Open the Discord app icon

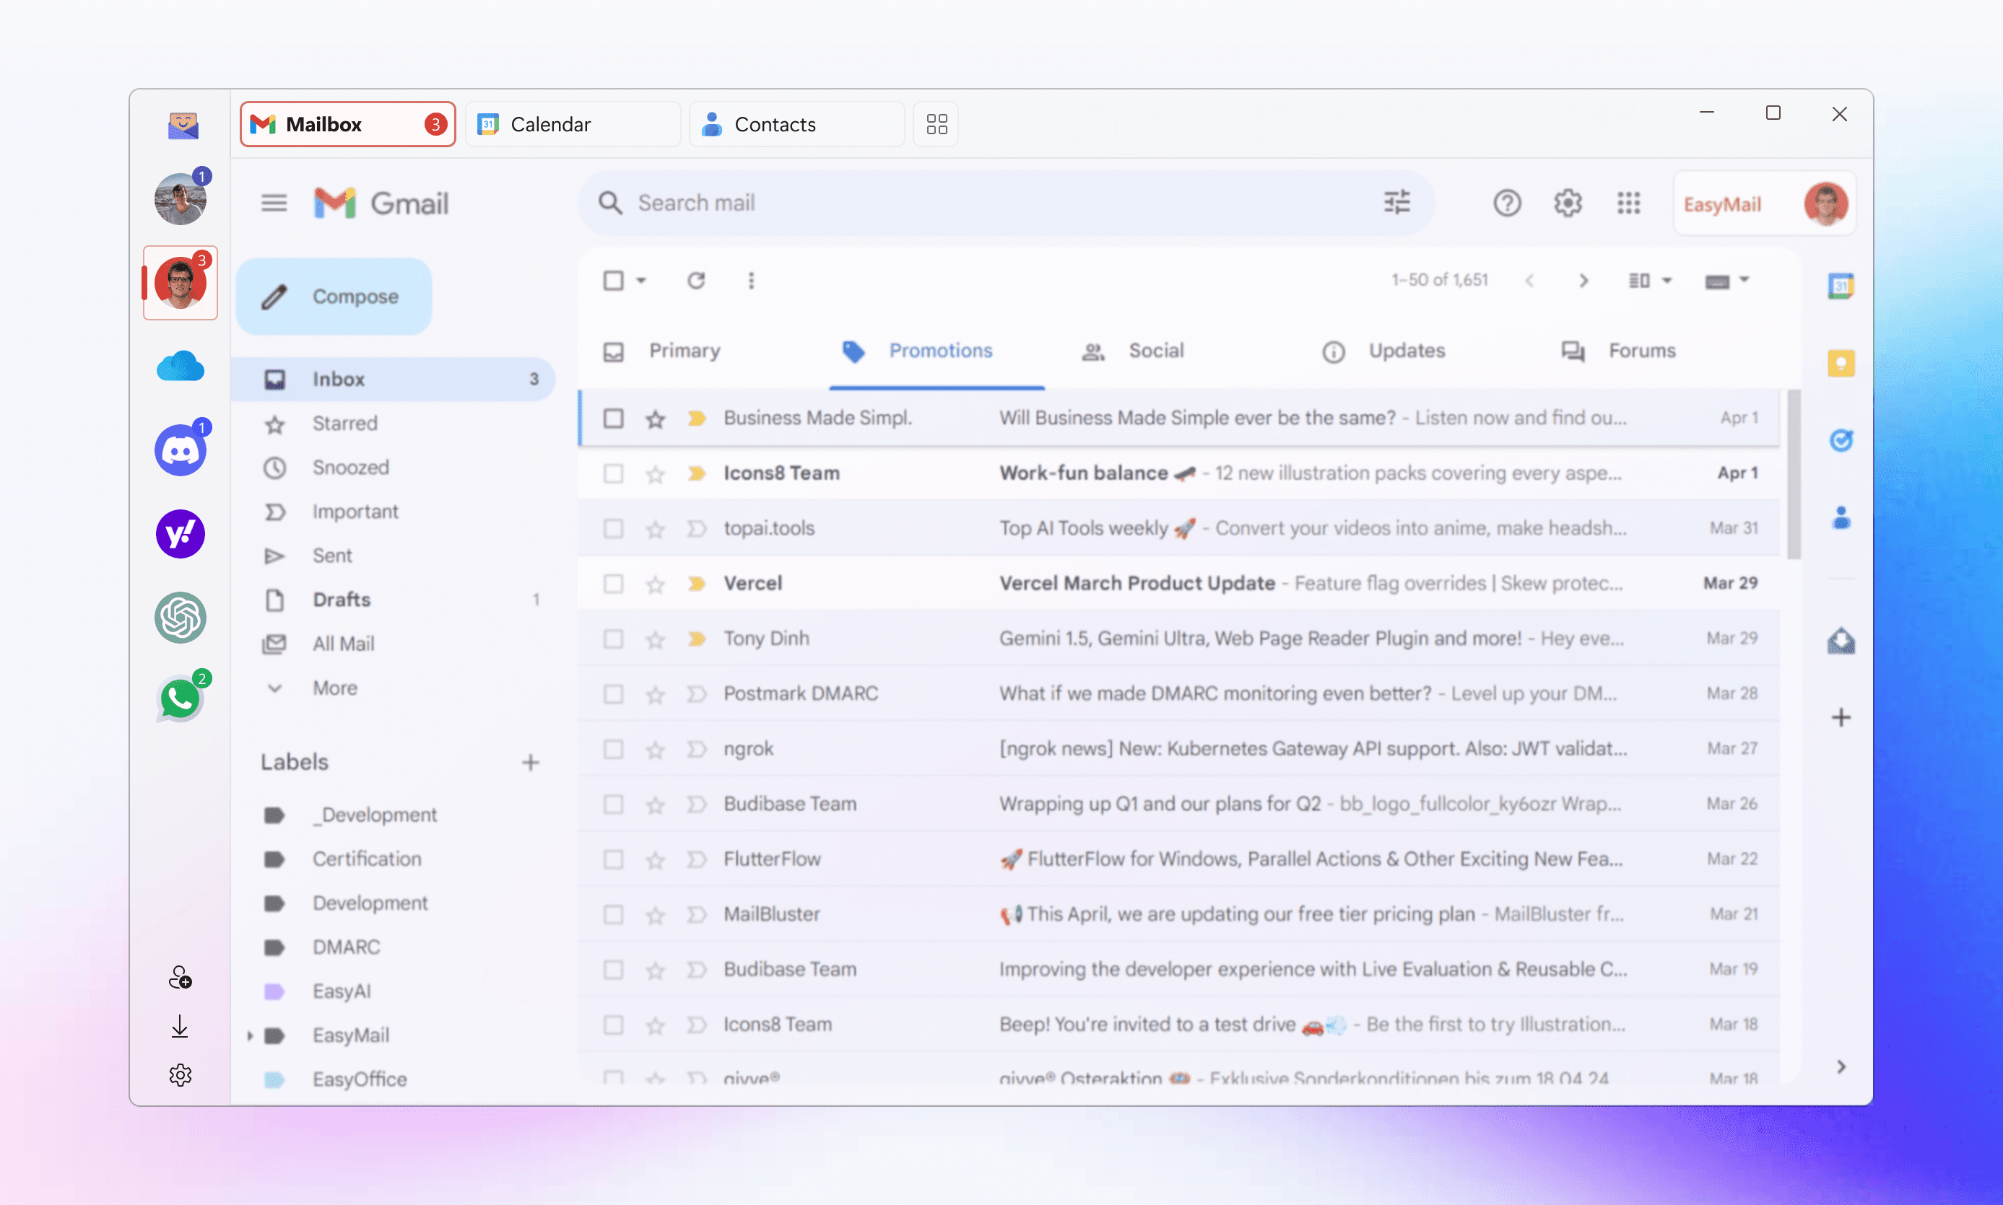click(x=181, y=450)
